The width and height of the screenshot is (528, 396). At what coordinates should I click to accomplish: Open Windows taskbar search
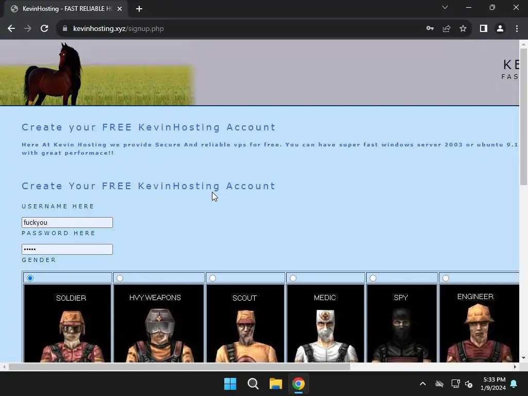(x=253, y=384)
